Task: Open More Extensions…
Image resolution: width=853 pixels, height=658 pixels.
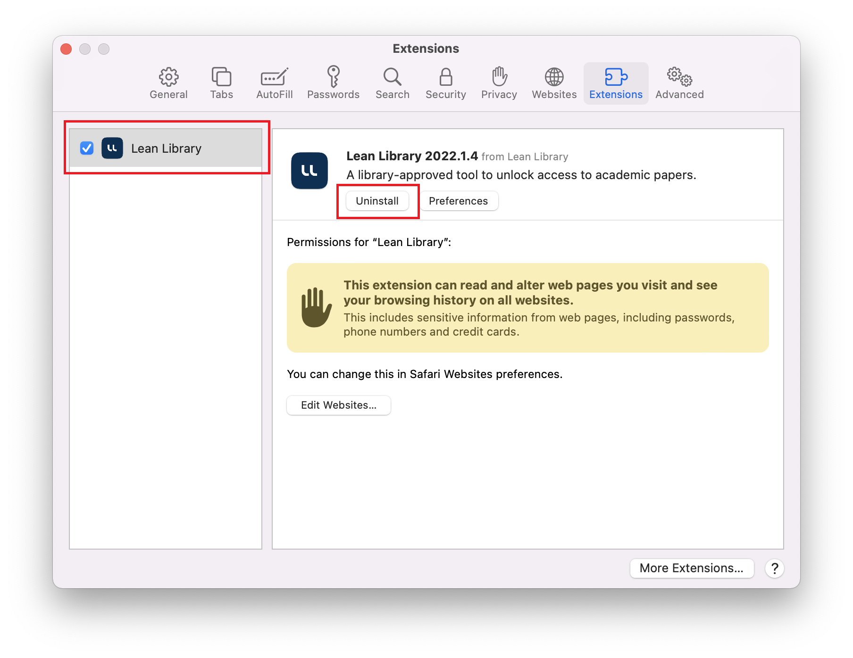Action: pos(691,568)
